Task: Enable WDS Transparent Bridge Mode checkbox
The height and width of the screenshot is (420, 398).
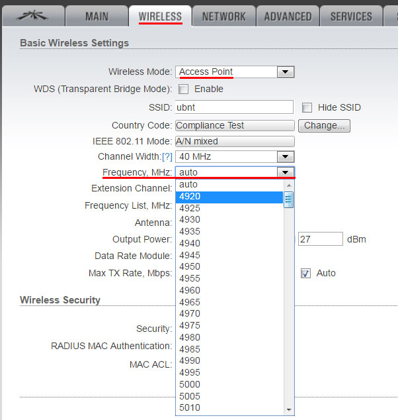Action: click(183, 89)
